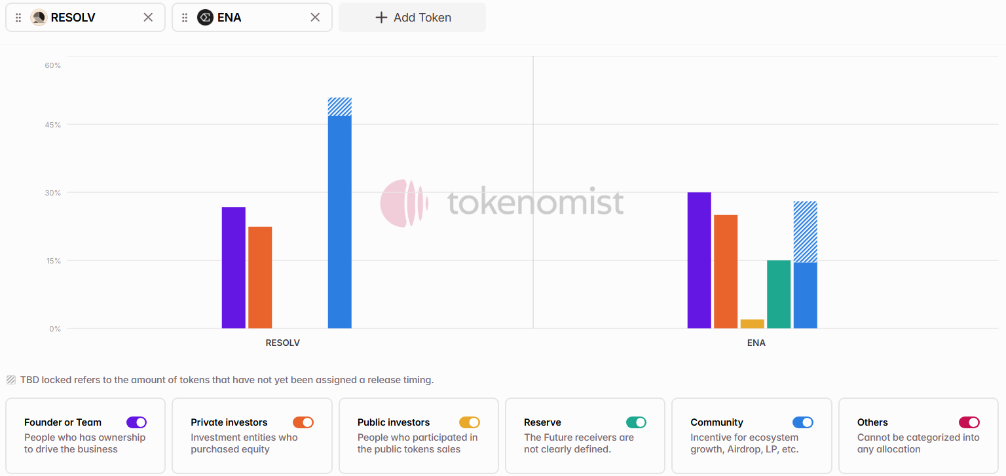Toggle Founder or Team allocation
Viewport: 1006px width, 476px height.
[137, 422]
